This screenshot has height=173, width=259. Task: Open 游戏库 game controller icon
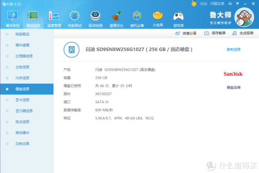click(178, 16)
